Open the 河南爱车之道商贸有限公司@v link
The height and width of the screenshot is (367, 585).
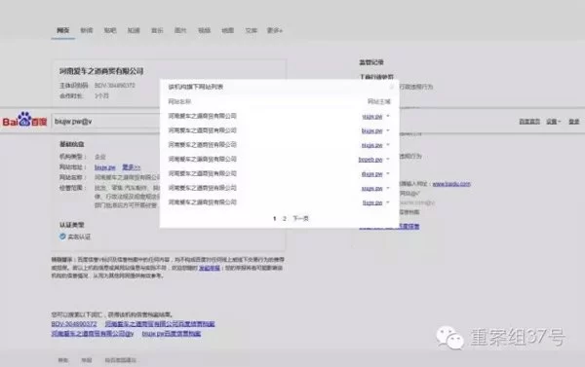[93, 334]
